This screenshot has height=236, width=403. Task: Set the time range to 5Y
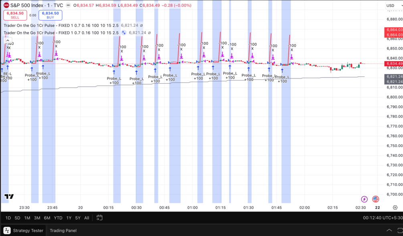coord(78,218)
